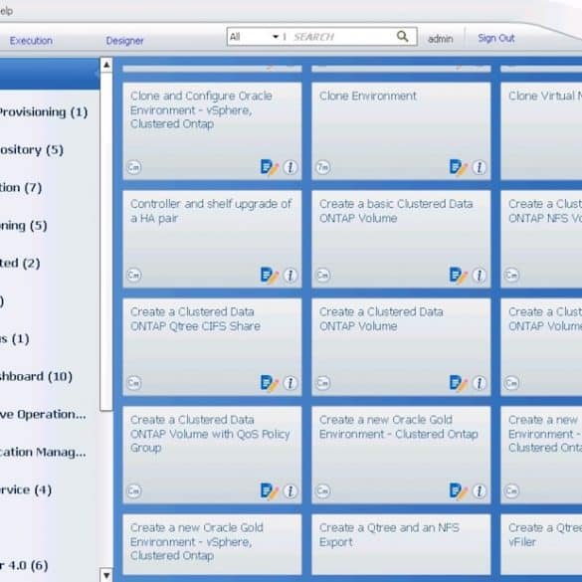Edit the ONTAP Qtree CIFS Share workflow
This screenshot has height=582, width=582.
coord(269,383)
